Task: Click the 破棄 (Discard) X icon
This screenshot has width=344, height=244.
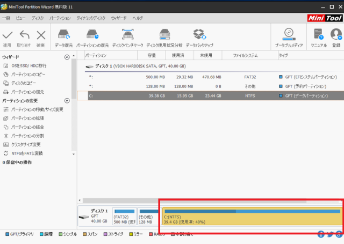Action: pyautogui.click(x=41, y=35)
